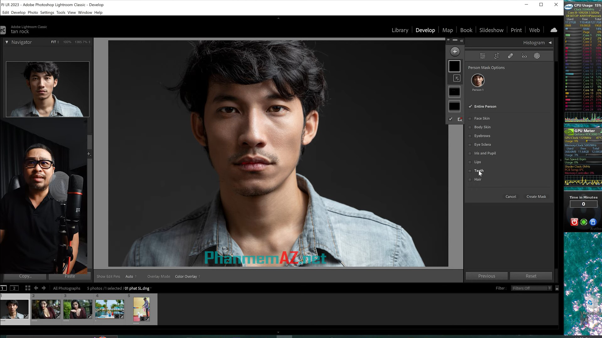Click the plus button to add new mask
This screenshot has height=338, width=602.
click(455, 51)
